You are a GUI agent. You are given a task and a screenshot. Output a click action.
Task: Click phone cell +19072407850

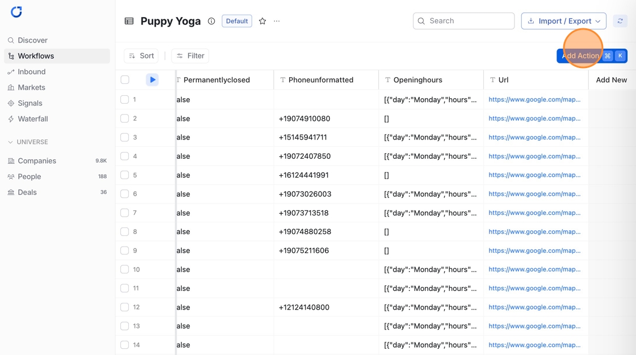(x=326, y=156)
